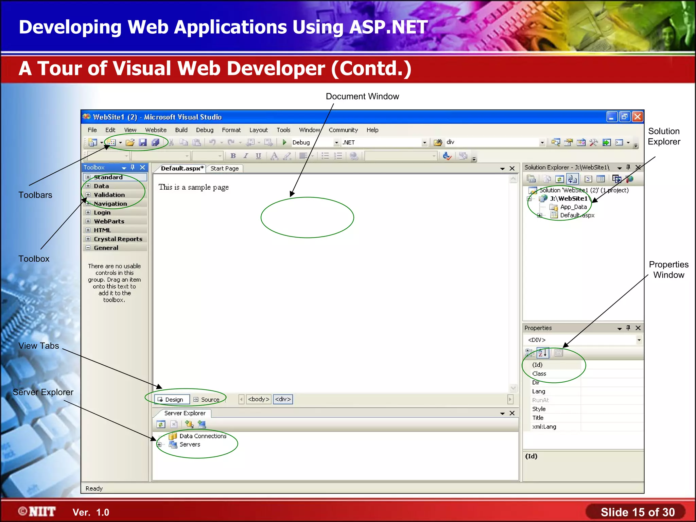Open the div find combo box dropdown
Viewport: 696px width, 522px height.
point(542,142)
